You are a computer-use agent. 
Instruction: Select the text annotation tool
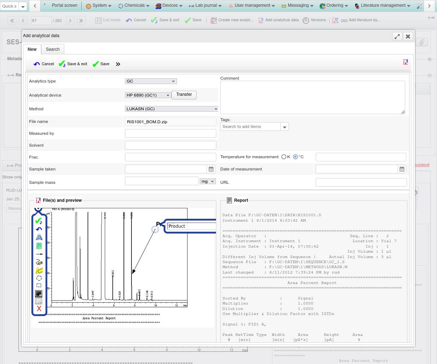(39, 237)
